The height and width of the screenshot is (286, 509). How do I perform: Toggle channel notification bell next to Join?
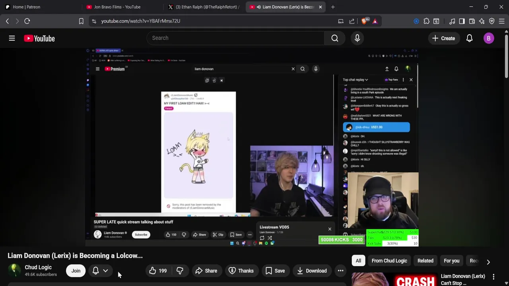[x=96, y=271]
